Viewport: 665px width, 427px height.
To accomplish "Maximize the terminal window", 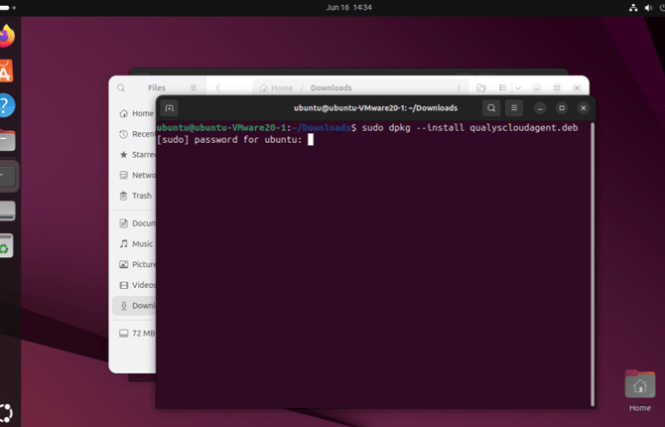I will click(x=562, y=108).
